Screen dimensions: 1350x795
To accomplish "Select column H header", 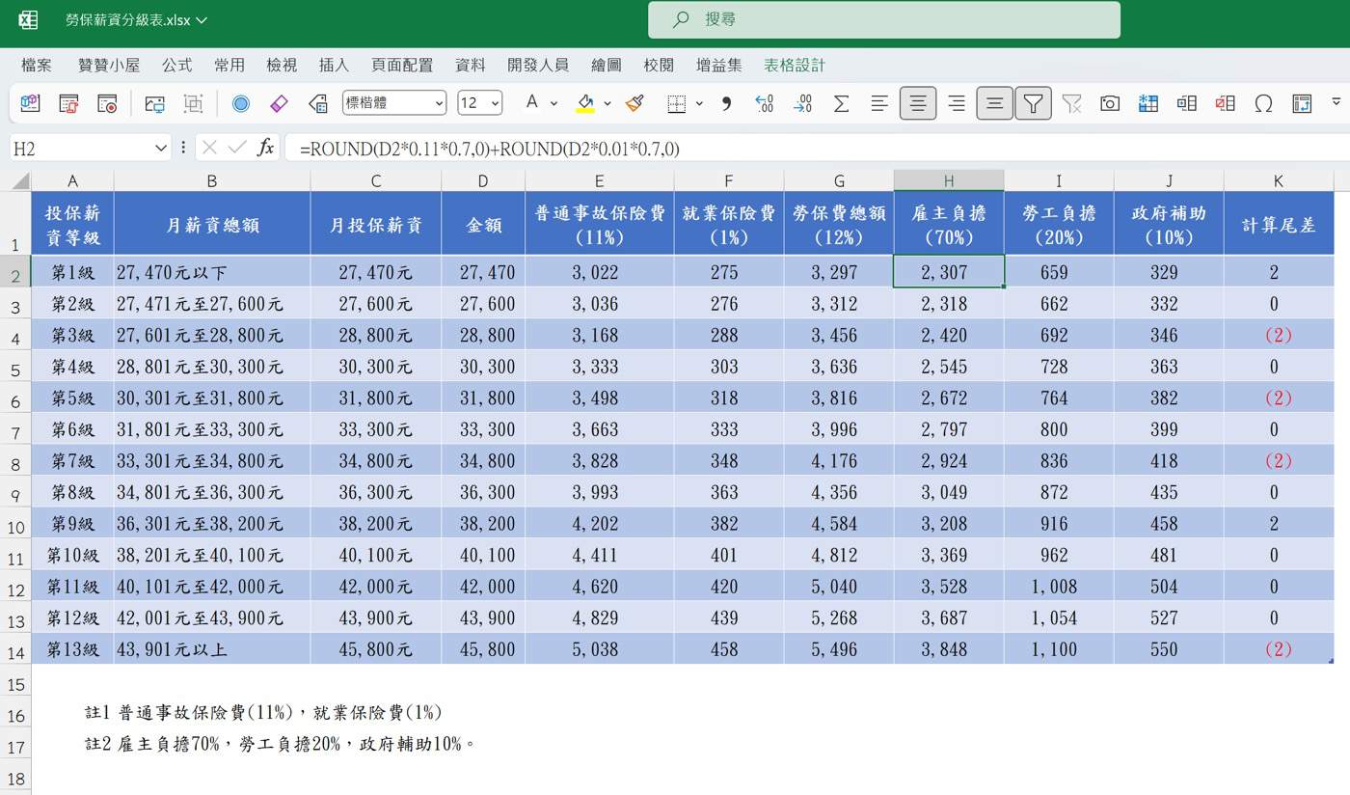I will click(949, 180).
